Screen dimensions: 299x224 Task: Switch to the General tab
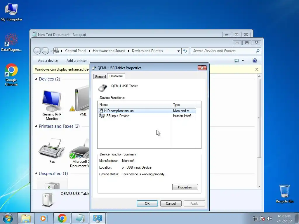coord(100,77)
